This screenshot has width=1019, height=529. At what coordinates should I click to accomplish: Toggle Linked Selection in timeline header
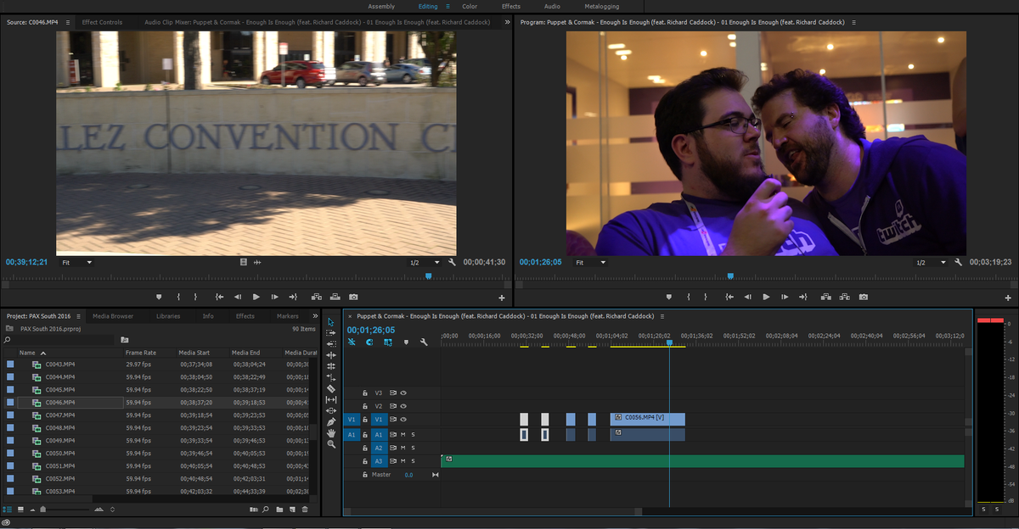[388, 342]
